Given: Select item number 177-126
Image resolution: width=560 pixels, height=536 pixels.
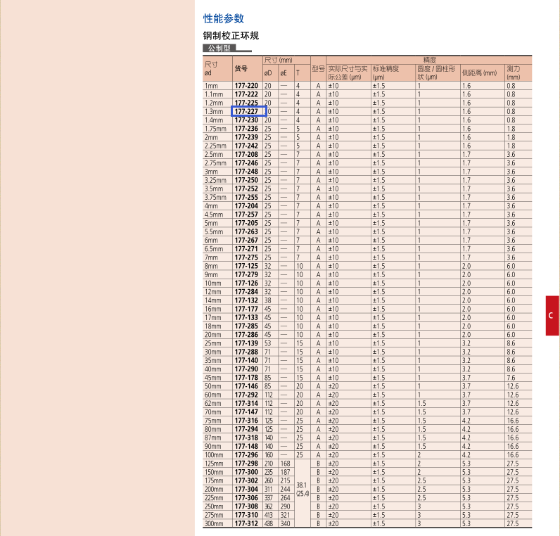Looking at the screenshot, I should pos(246,283).
